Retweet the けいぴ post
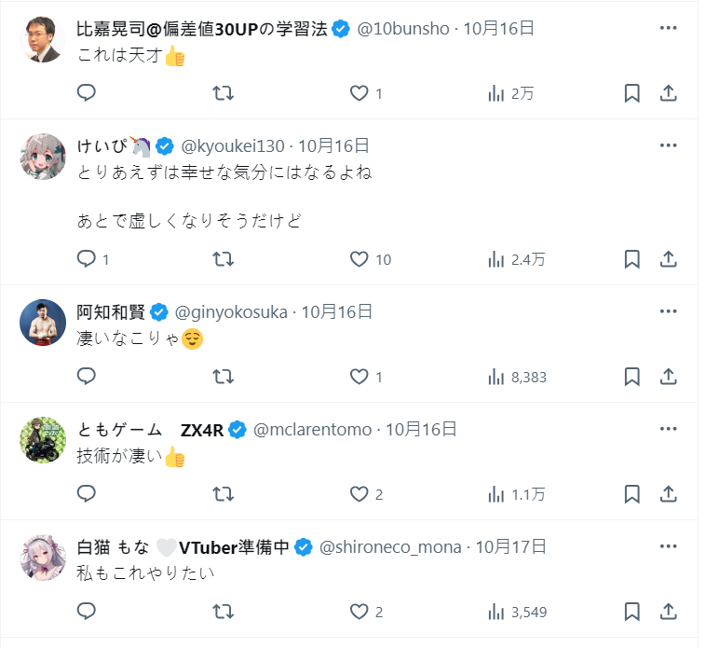This screenshot has height=648, width=706. [x=224, y=259]
